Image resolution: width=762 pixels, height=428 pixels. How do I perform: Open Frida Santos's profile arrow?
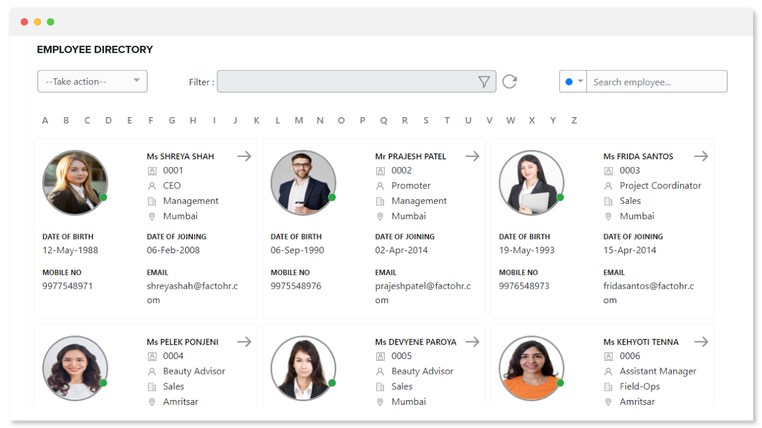pyautogui.click(x=701, y=156)
